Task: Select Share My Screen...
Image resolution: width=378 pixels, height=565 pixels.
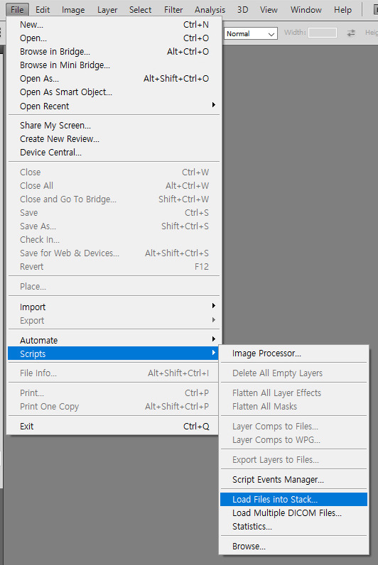Action: coord(114,126)
